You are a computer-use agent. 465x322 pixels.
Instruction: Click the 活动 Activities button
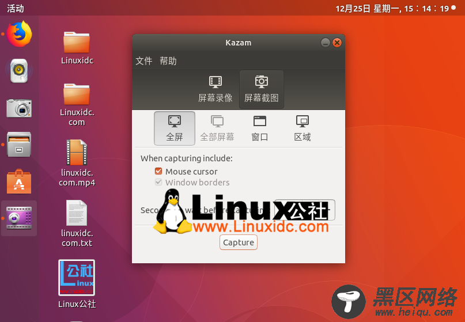pyautogui.click(x=15, y=8)
